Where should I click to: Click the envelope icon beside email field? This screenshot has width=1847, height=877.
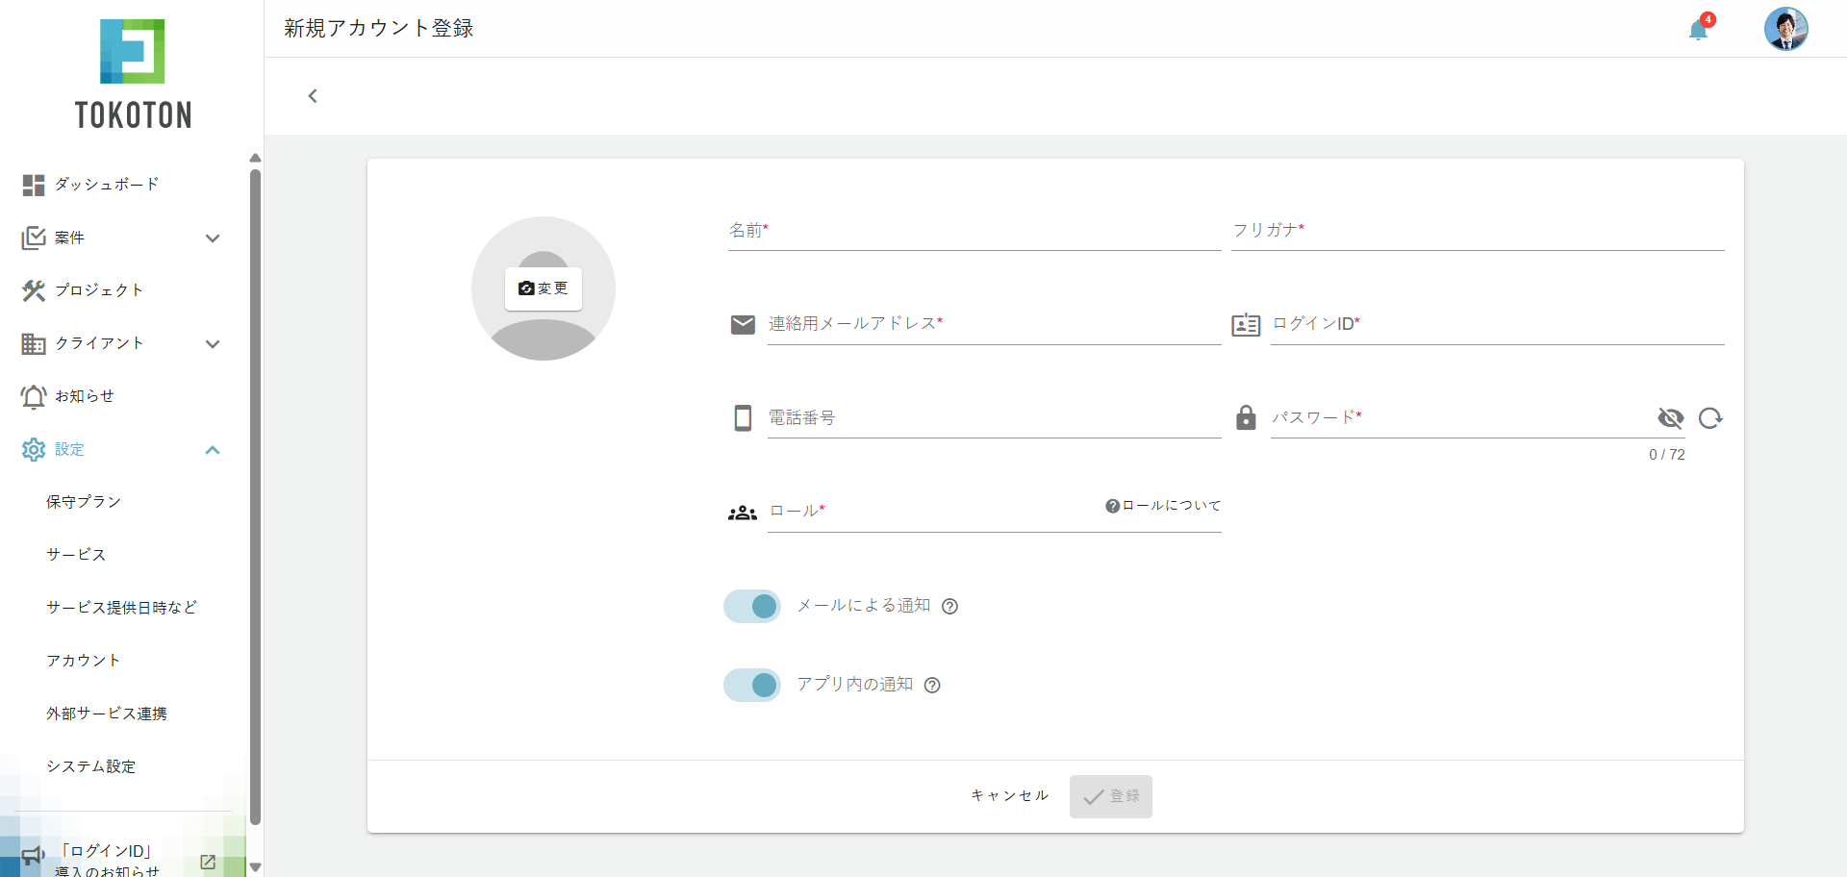click(743, 325)
